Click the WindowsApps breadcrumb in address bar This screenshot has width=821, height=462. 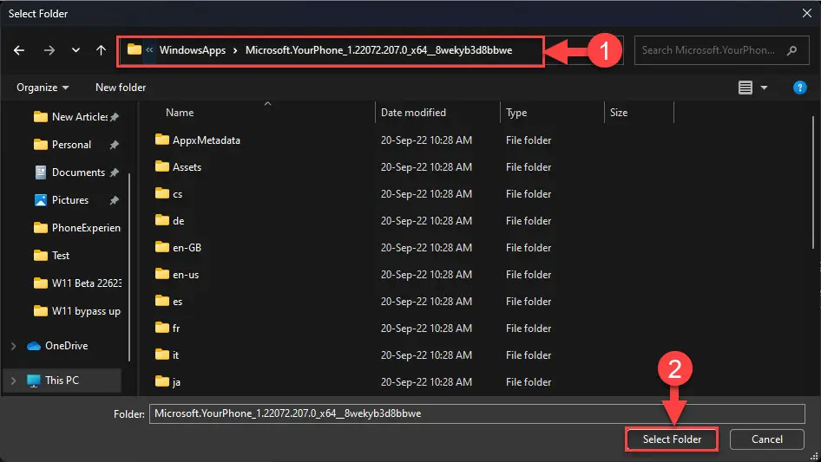click(x=192, y=50)
